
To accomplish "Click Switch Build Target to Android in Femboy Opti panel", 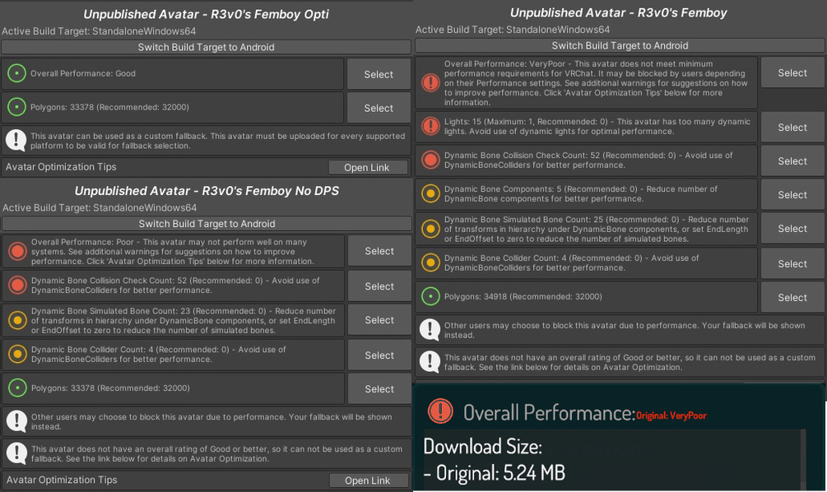I will pyautogui.click(x=206, y=47).
